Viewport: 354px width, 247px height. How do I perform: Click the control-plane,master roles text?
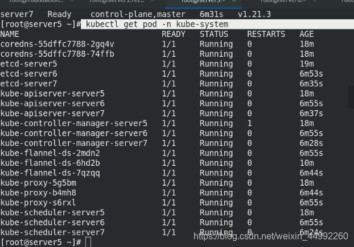(x=138, y=14)
